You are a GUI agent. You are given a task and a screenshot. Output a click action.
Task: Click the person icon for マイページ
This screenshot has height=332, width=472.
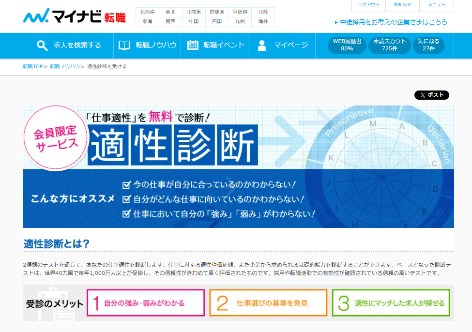pyautogui.click(x=262, y=45)
